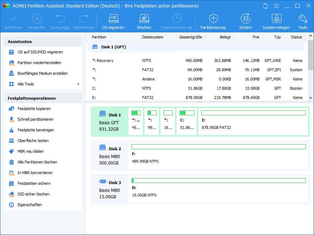Choose OS auf SSD/HDD migrieren wizard
314x235 pixels.
point(40,52)
